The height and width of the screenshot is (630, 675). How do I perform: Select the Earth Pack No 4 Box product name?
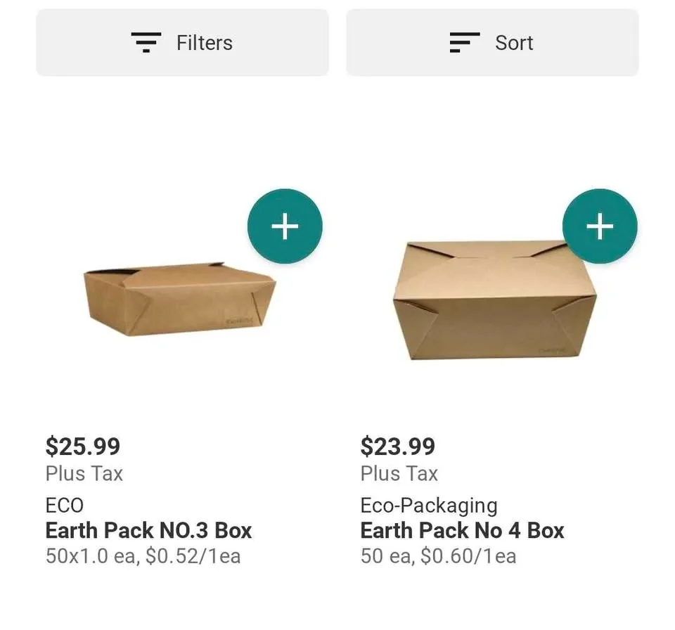click(462, 530)
